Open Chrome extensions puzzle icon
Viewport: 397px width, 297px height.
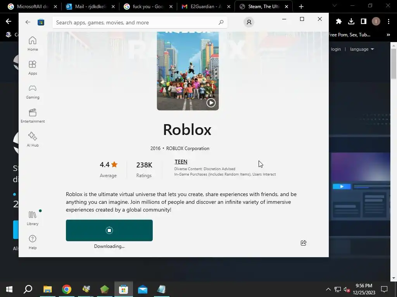(339, 22)
